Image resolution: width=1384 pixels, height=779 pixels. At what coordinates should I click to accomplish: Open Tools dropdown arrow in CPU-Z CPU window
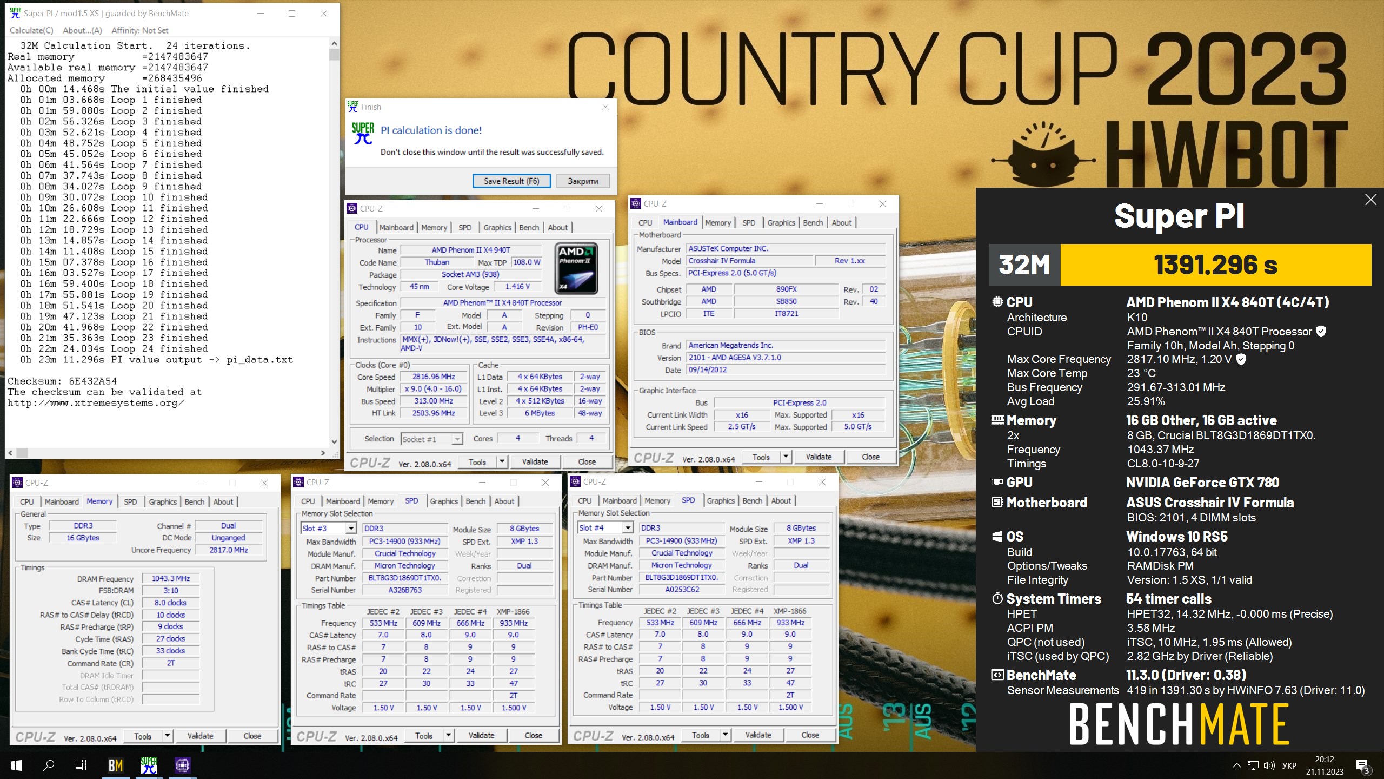[502, 461]
